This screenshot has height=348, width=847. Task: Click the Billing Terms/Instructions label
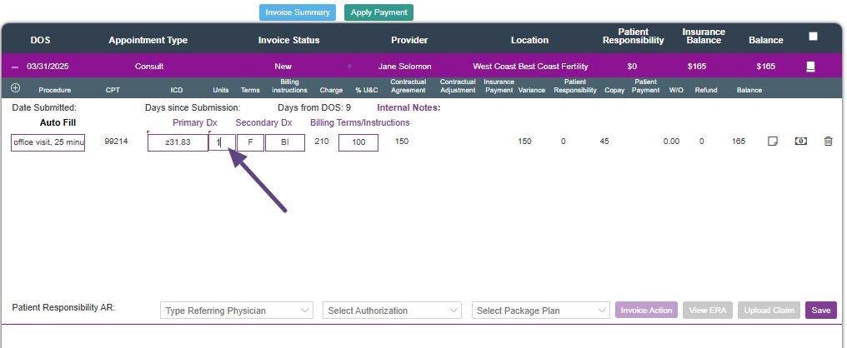[x=360, y=122]
